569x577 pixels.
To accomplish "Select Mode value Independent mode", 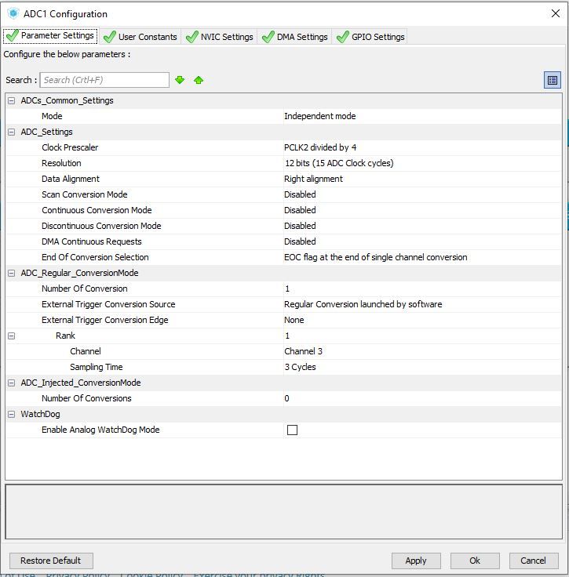I will (x=319, y=116).
